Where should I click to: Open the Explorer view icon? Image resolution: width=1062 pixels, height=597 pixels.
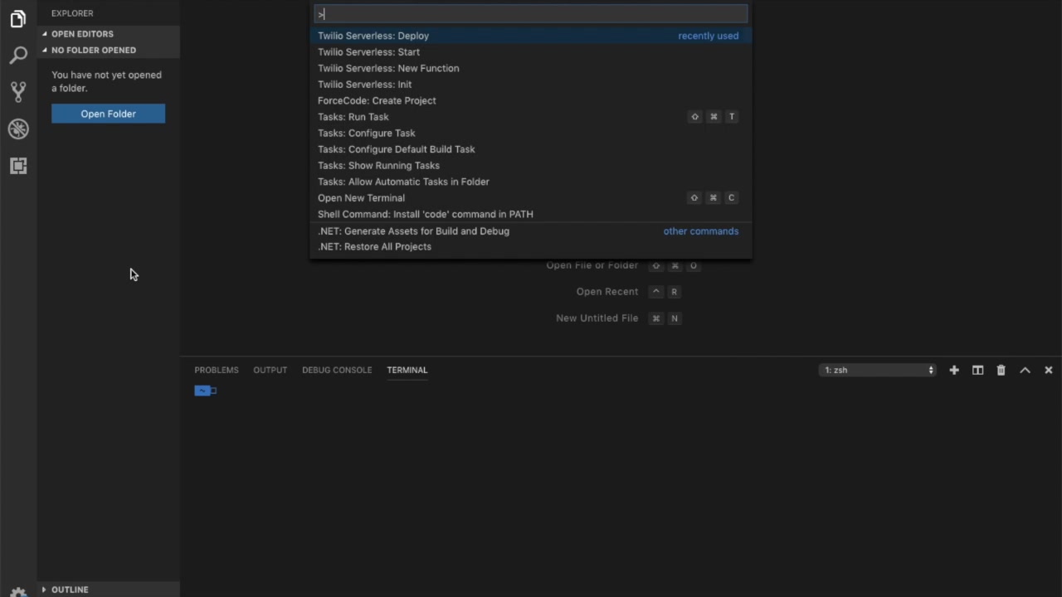pos(18,19)
